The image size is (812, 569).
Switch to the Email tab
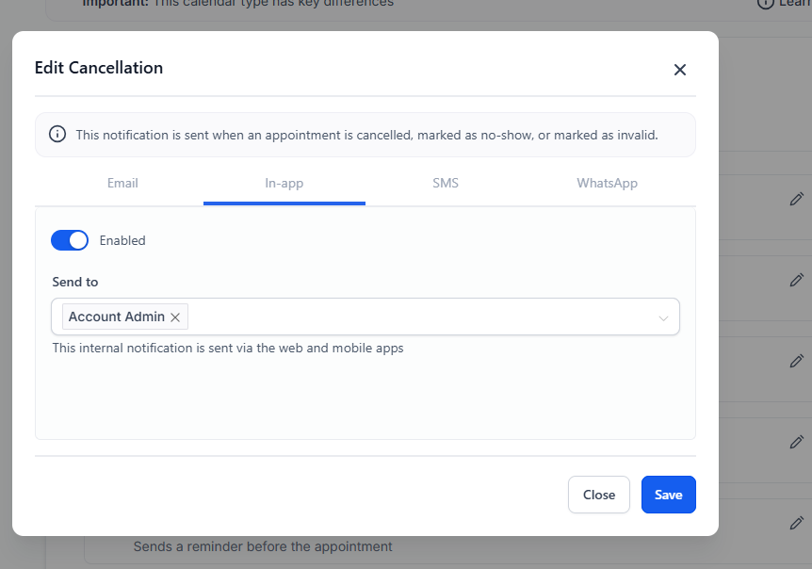point(122,183)
